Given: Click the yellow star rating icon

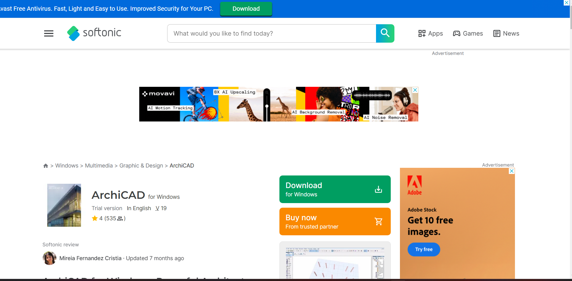Looking at the screenshot, I should (95, 218).
